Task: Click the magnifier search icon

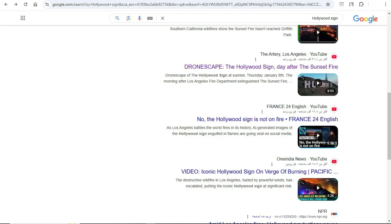Action: tap(117, 18)
